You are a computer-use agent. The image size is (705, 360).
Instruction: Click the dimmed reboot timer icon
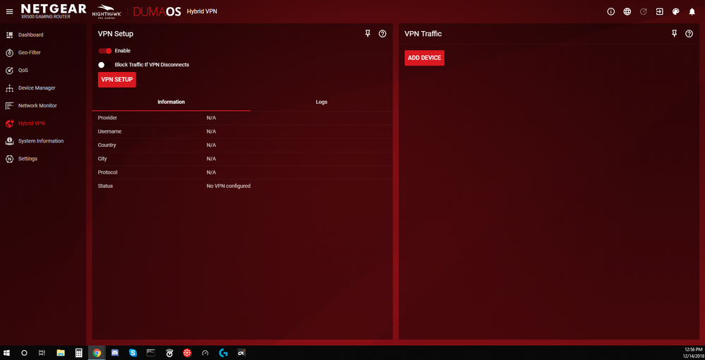(x=644, y=12)
